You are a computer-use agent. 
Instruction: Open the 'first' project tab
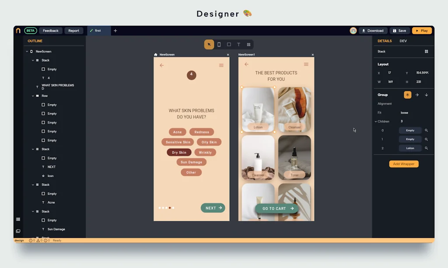coord(98,31)
